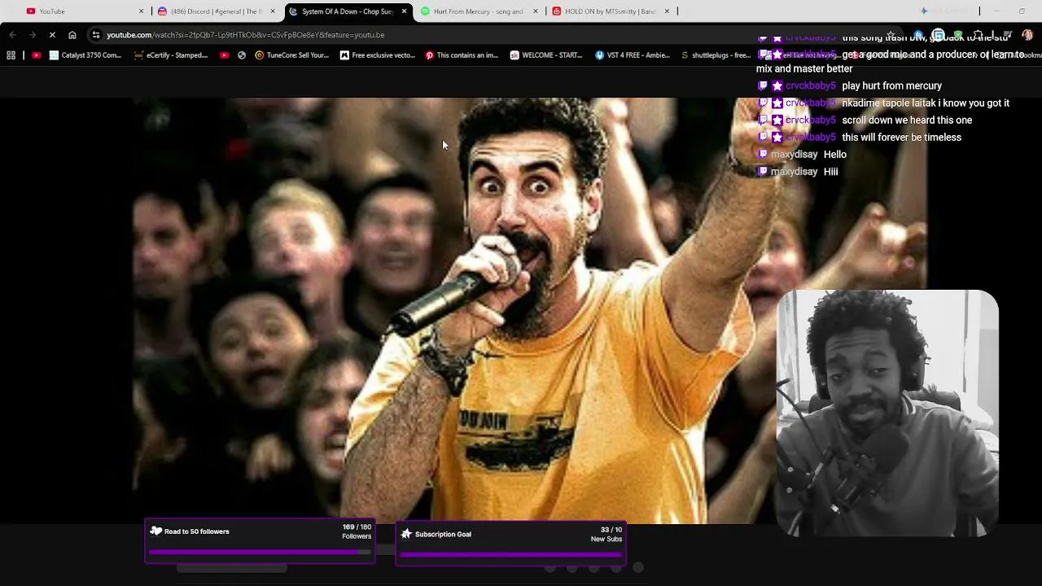The width and height of the screenshot is (1042, 586).
Task: Close the Discord #general tab
Action: 272,11
